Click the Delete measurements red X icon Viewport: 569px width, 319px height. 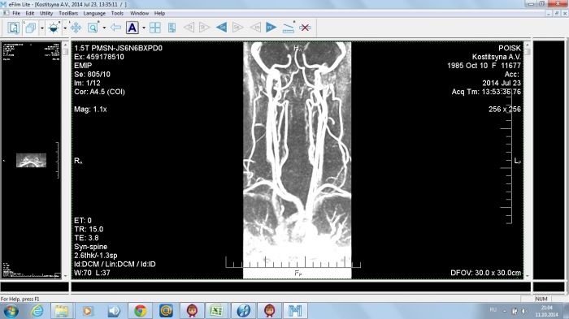(305, 28)
